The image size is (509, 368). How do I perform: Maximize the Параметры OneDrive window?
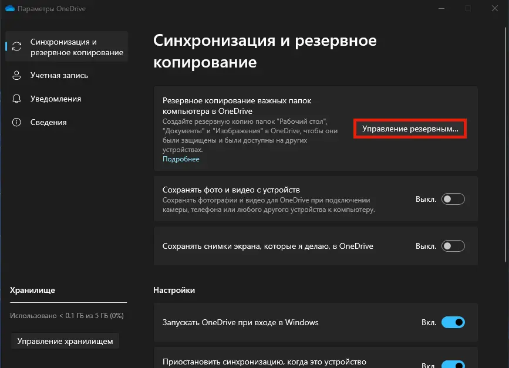tap(468, 8)
